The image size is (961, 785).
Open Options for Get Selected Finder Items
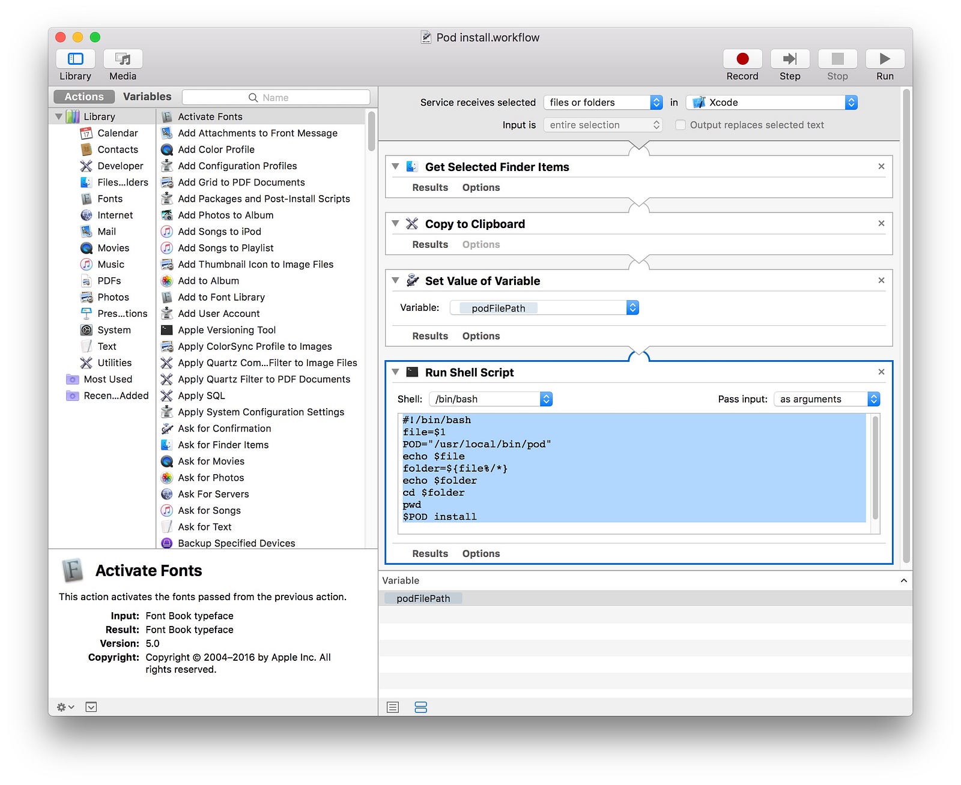coord(481,187)
